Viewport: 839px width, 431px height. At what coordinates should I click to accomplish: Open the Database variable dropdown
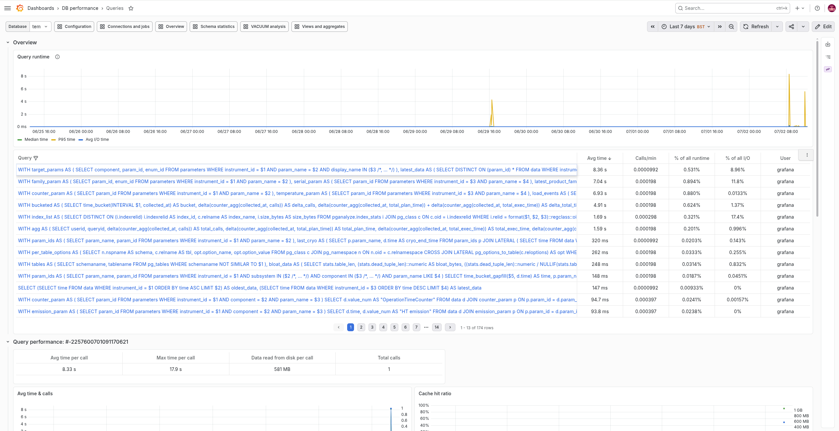pyautogui.click(x=40, y=27)
